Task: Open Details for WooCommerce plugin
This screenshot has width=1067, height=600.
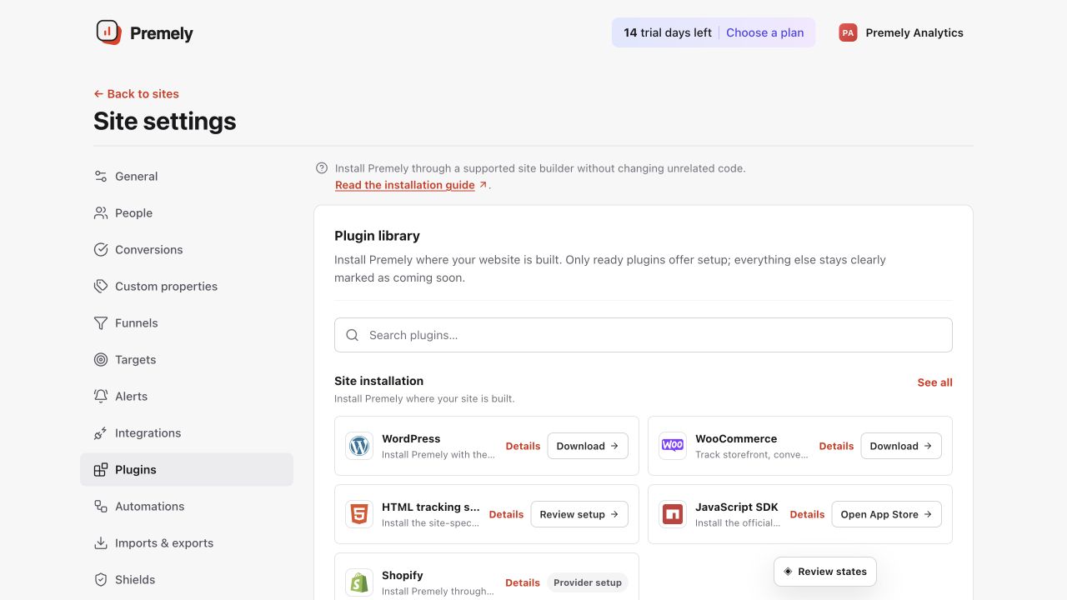Action: (836, 446)
